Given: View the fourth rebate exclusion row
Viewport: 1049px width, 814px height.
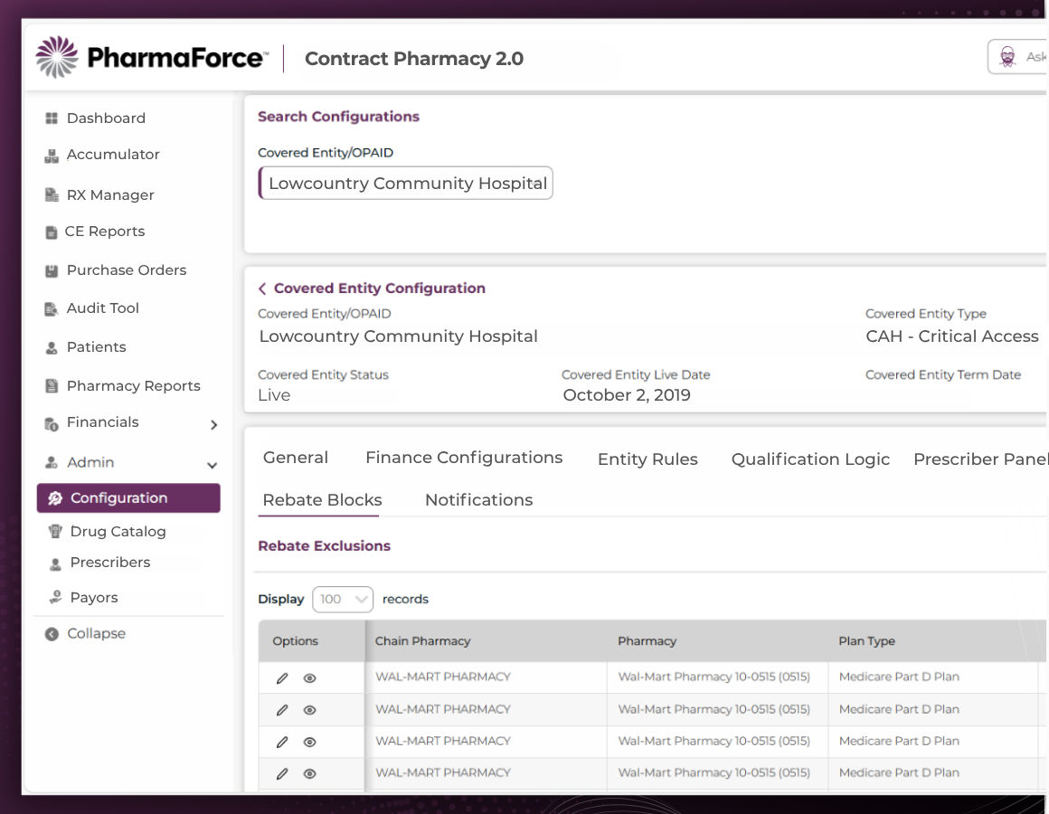Looking at the screenshot, I should (x=310, y=774).
